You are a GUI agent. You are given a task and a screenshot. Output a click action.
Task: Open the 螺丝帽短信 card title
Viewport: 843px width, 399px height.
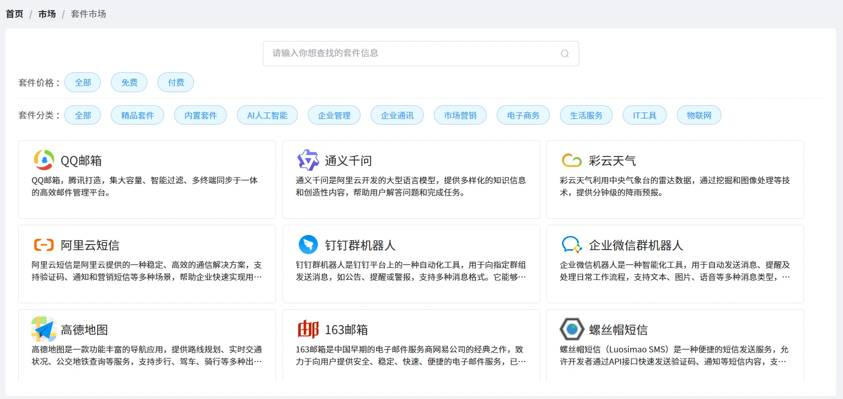tap(618, 330)
